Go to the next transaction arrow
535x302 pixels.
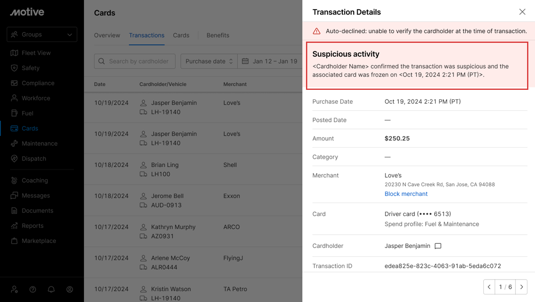point(521,287)
